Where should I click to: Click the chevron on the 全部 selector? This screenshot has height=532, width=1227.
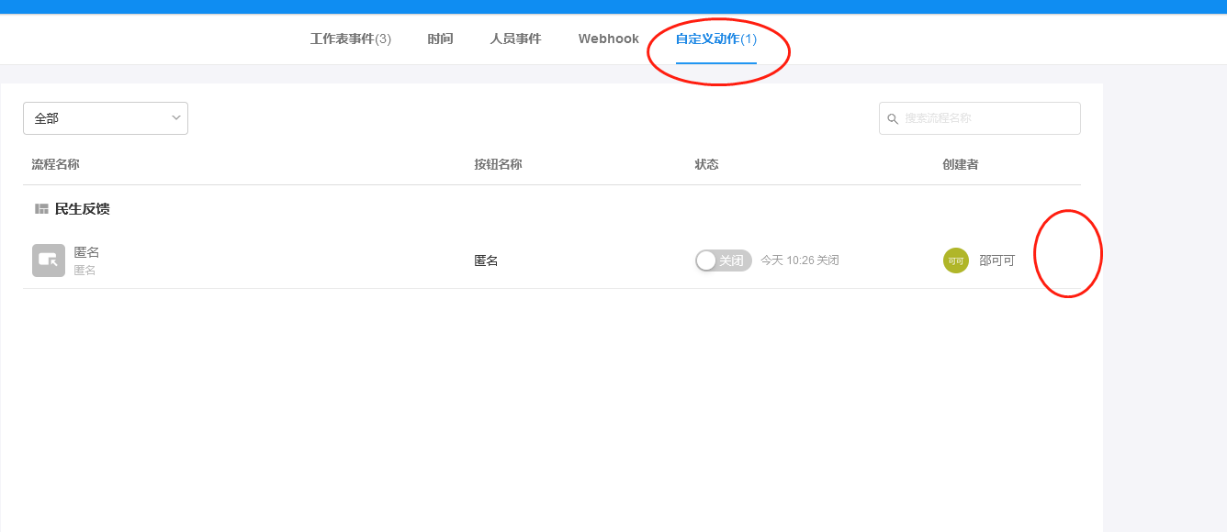[175, 117]
